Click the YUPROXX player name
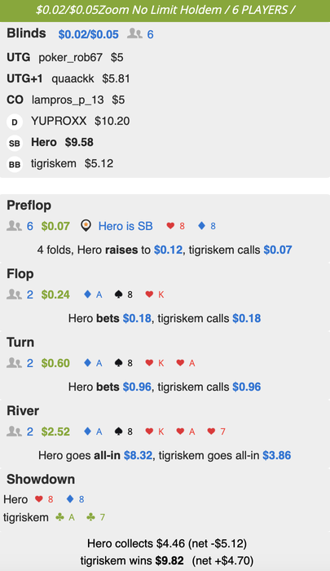The height and width of the screenshot is (571, 330). pyautogui.click(x=59, y=121)
